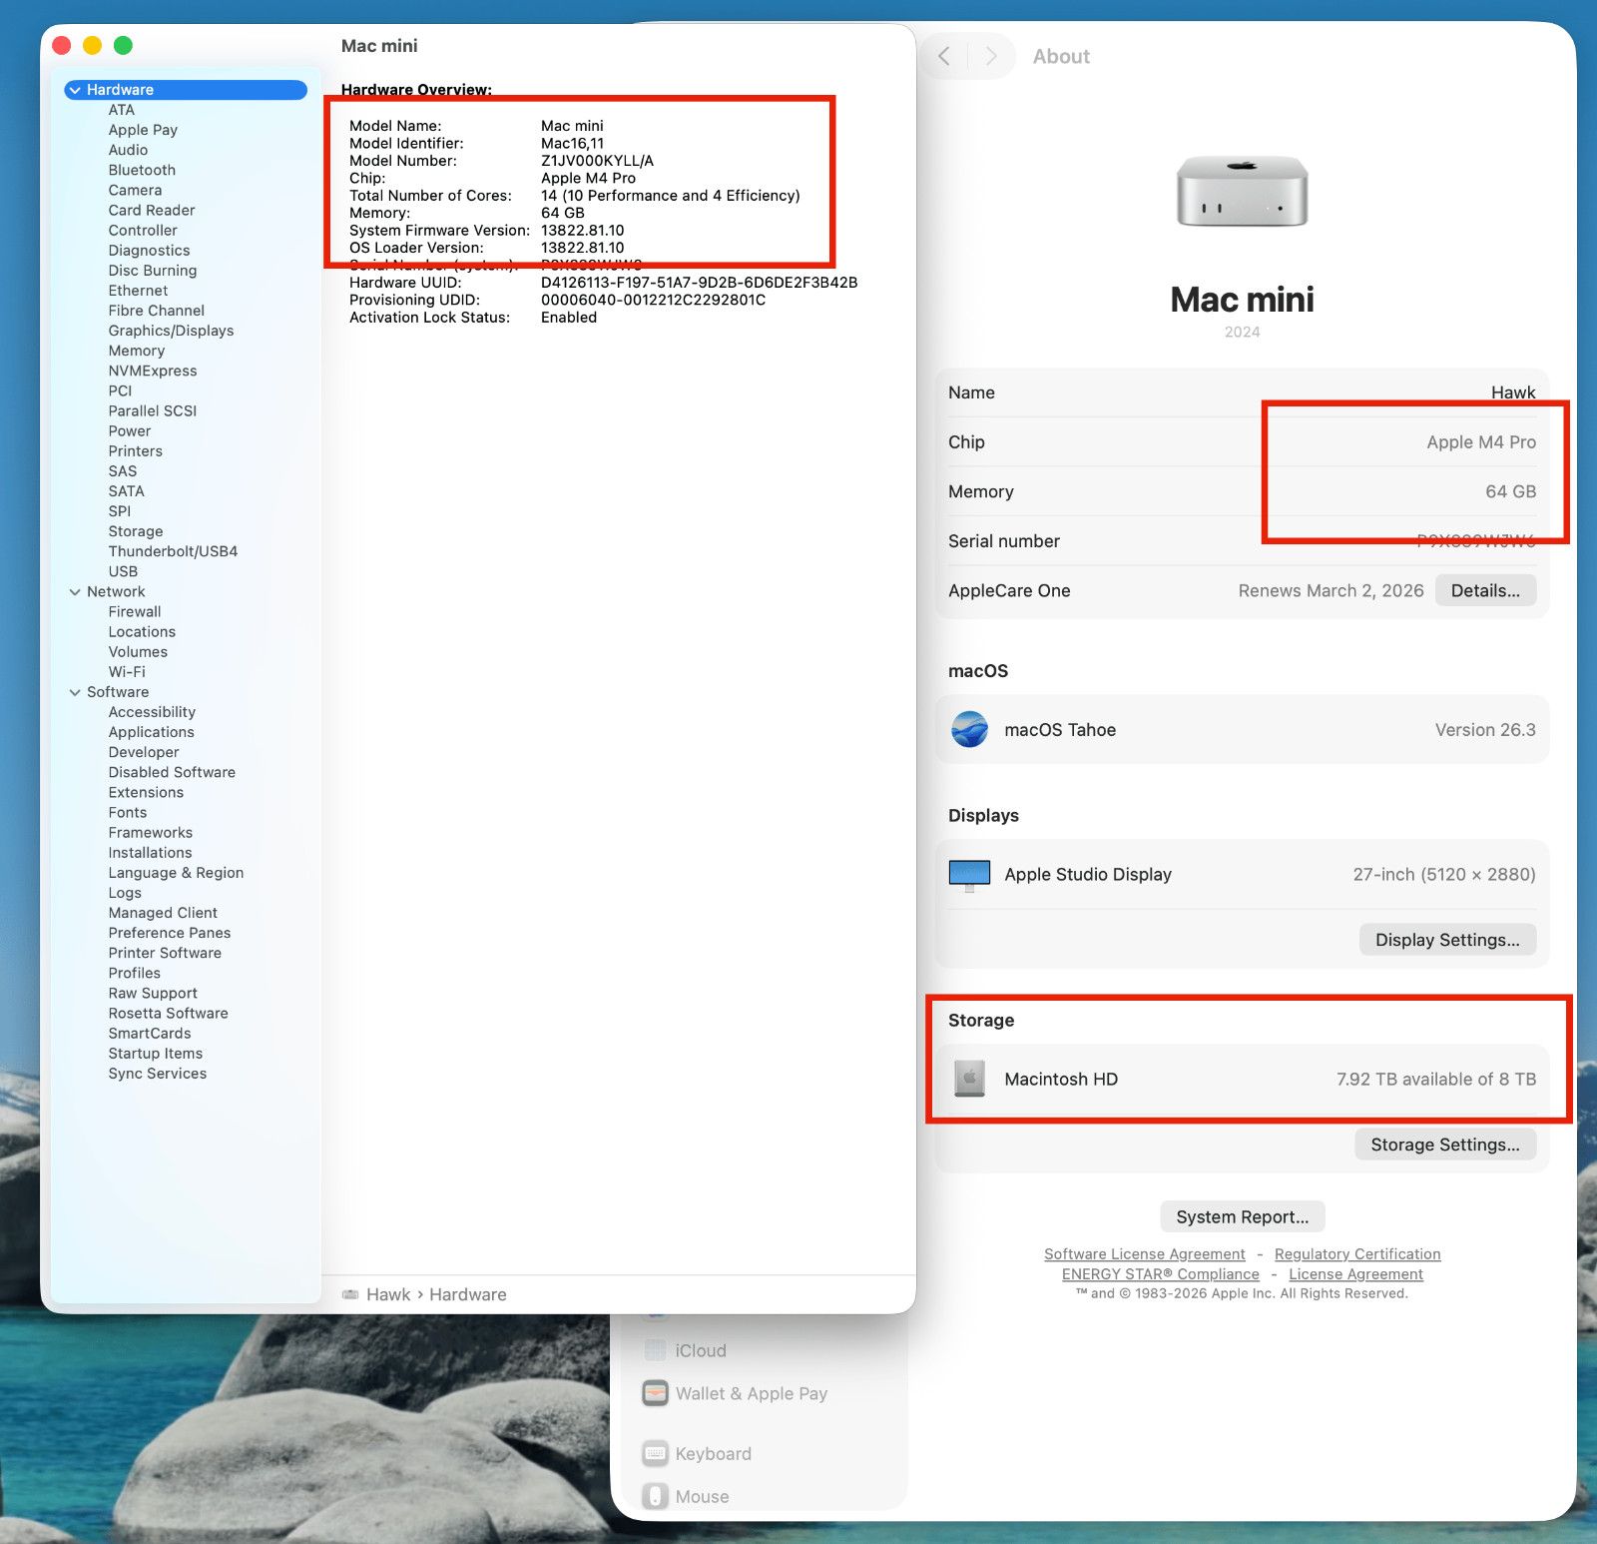The height and width of the screenshot is (1544, 1597).
Task: Select Ethernet in the sidebar
Action: coord(138,291)
